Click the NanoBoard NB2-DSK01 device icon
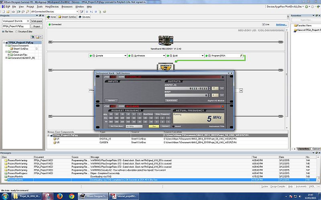321x200 pixels. click(x=165, y=40)
